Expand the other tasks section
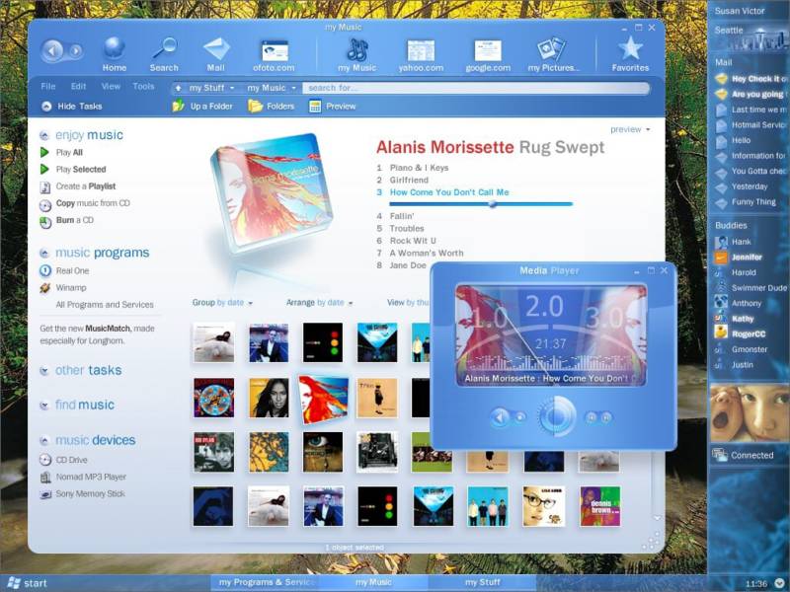790x592 pixels. click(x=44, y=371)
